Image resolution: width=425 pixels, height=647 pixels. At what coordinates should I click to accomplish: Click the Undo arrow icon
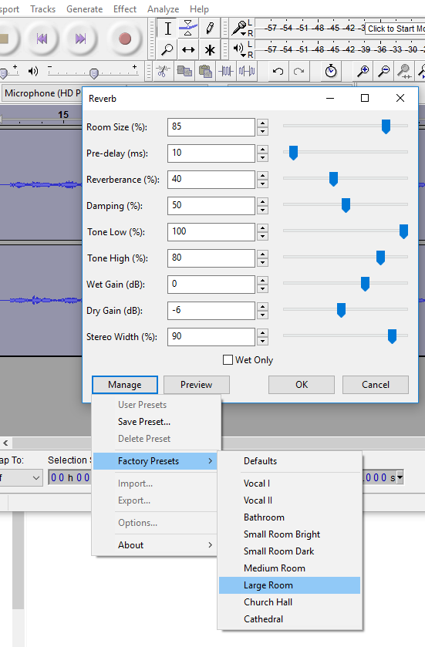278,72
